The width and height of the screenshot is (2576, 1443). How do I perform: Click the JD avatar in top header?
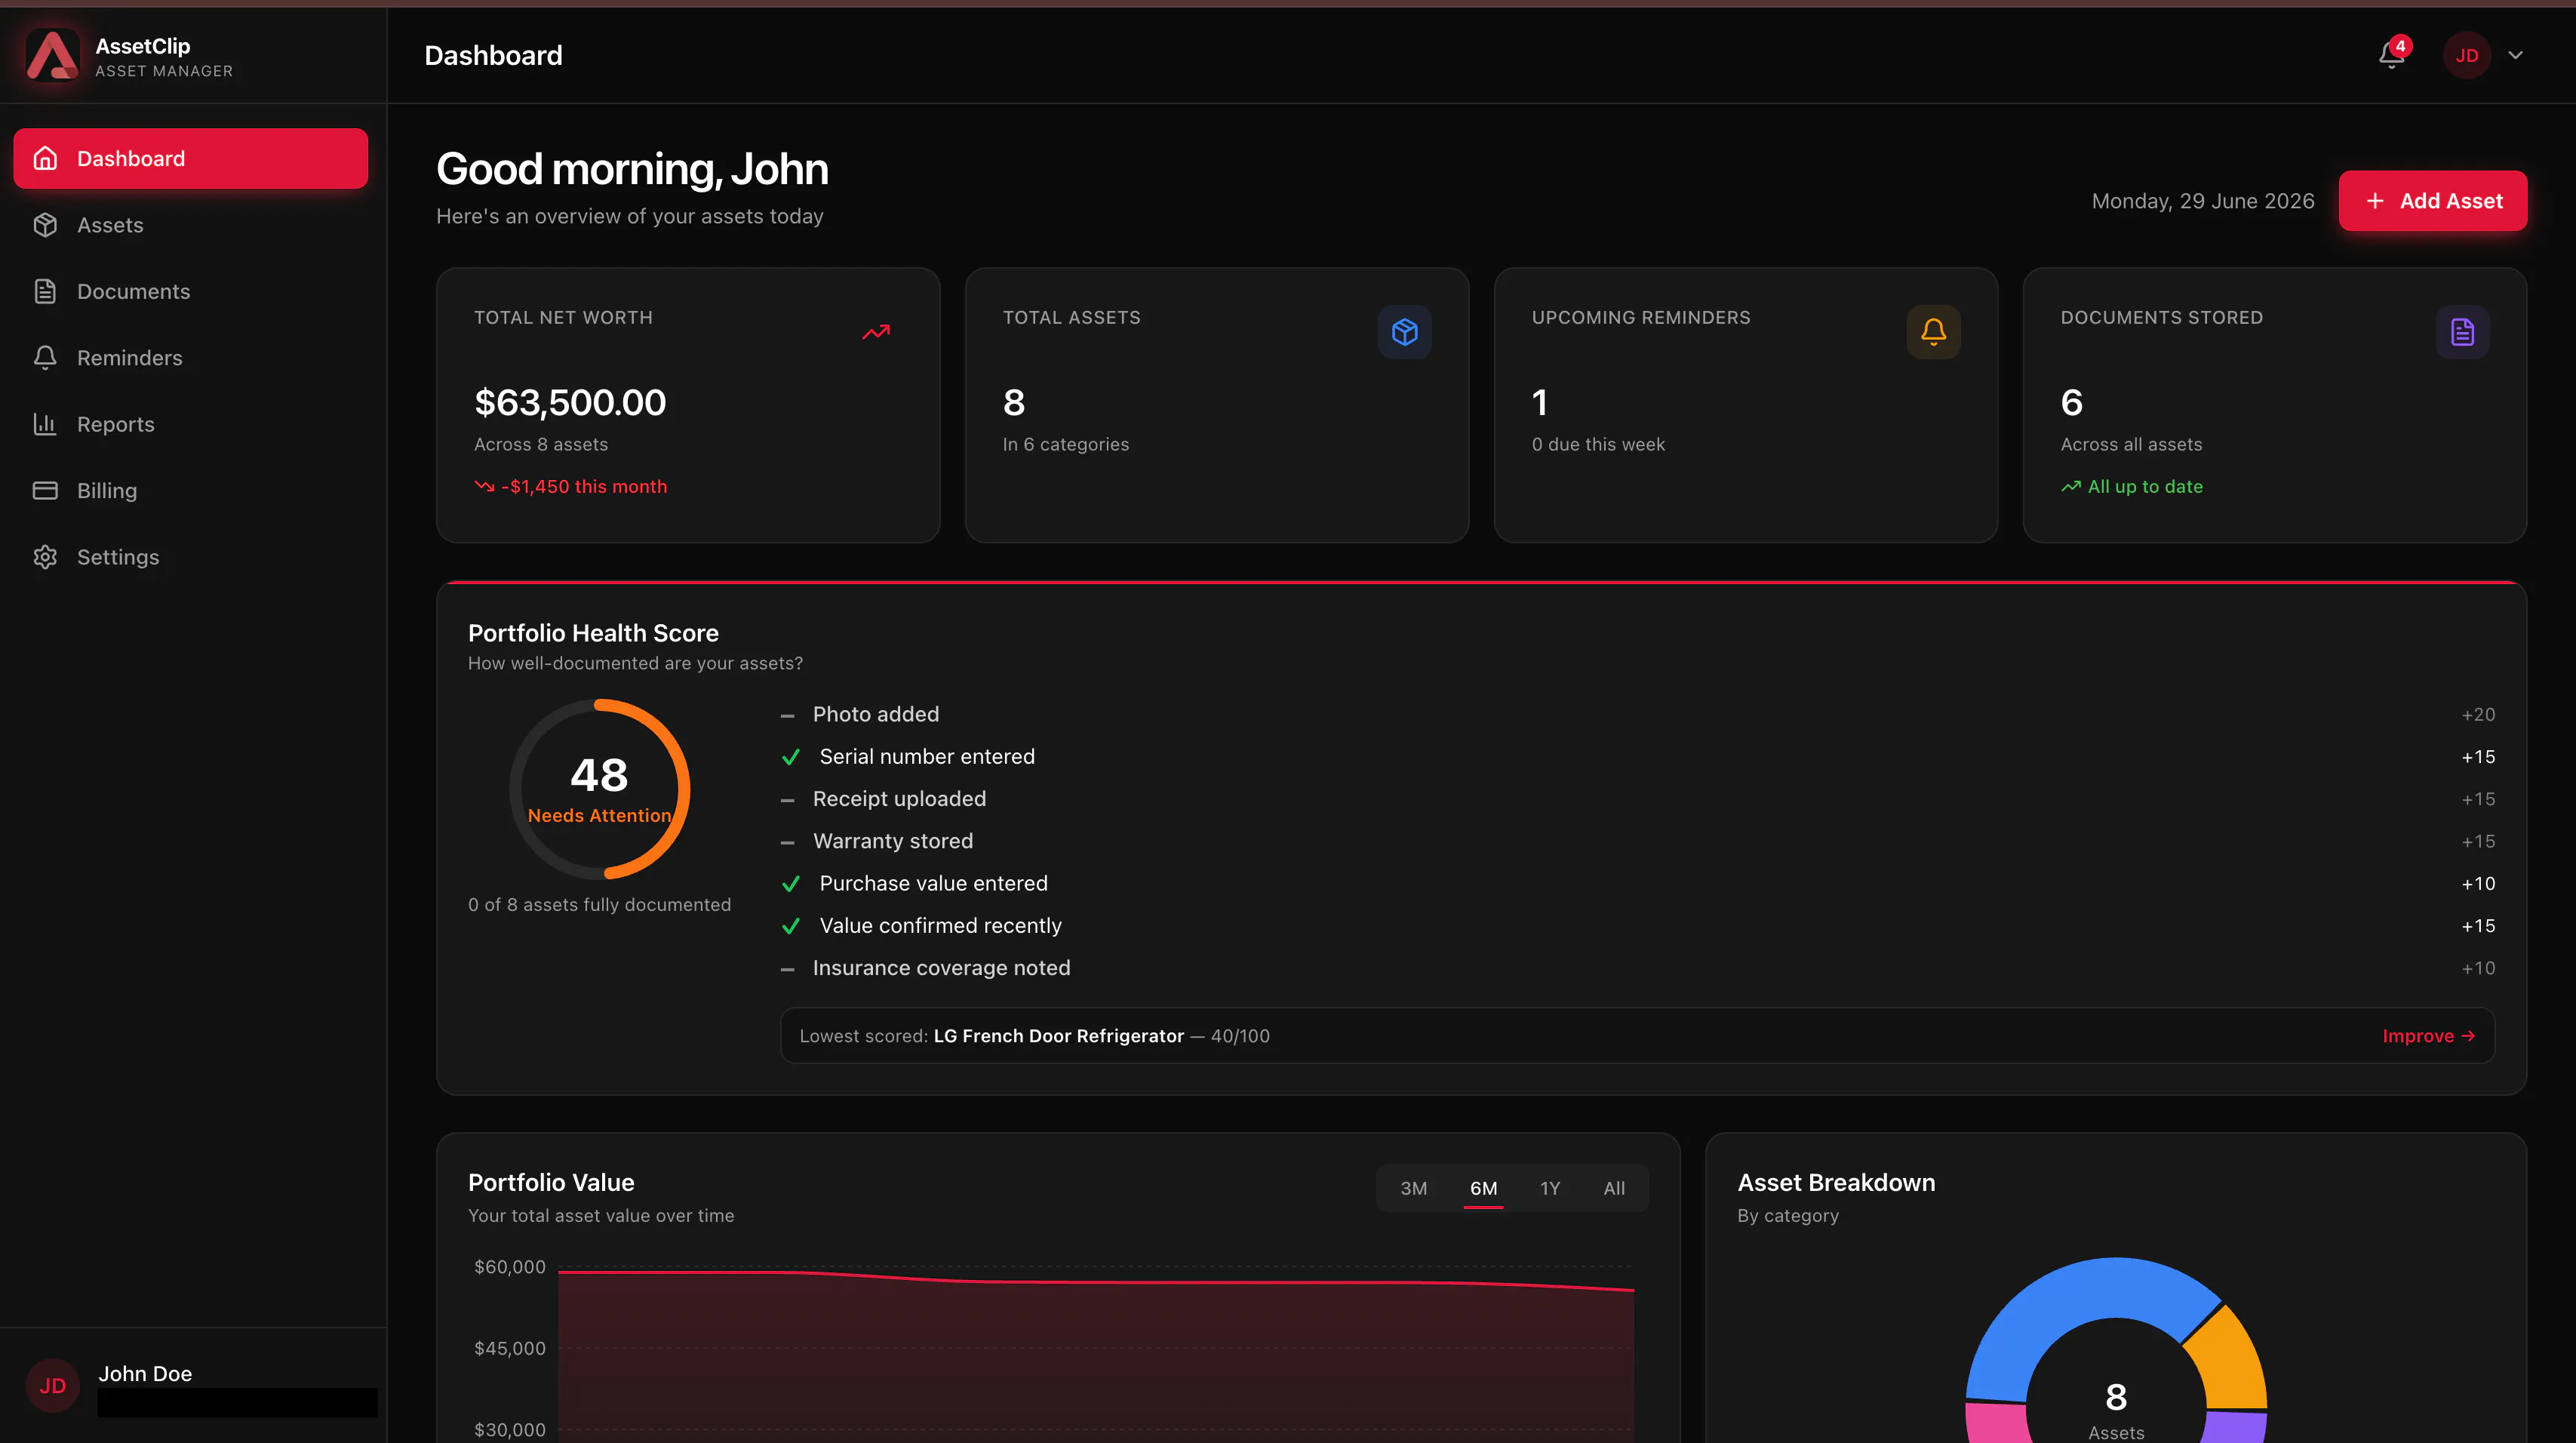[2466, 55]
